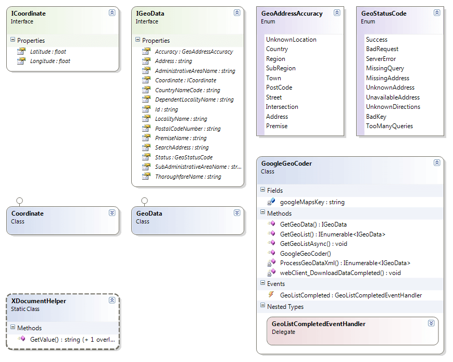Screen dimensions: 453x362
Task: Collapse Fields section in GoogleGeoCoder
Action: [x=262, y=190]
